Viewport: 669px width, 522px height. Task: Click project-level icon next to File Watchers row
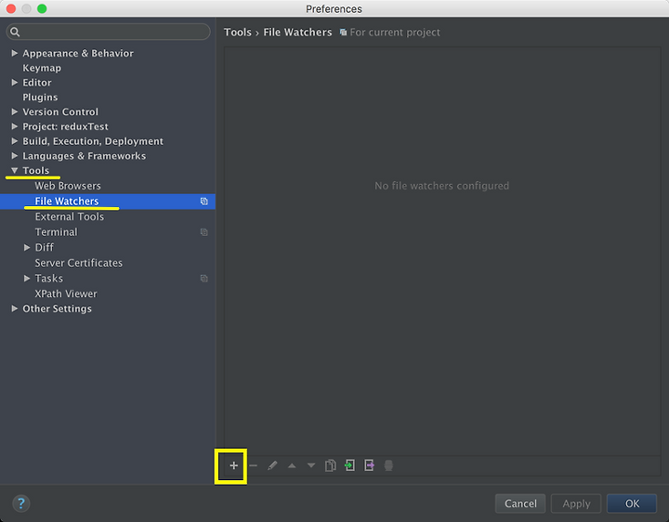click(x=203, y=202)
